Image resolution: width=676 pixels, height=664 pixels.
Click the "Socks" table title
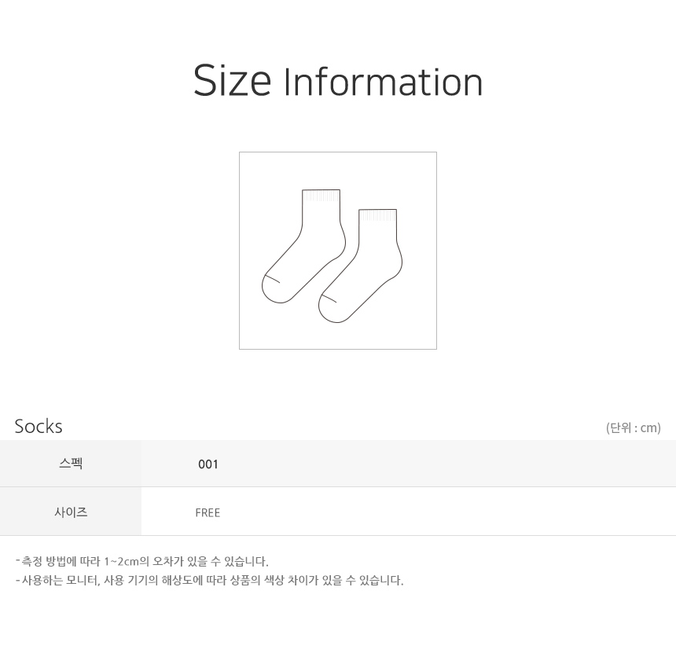[x=39, y=427]
